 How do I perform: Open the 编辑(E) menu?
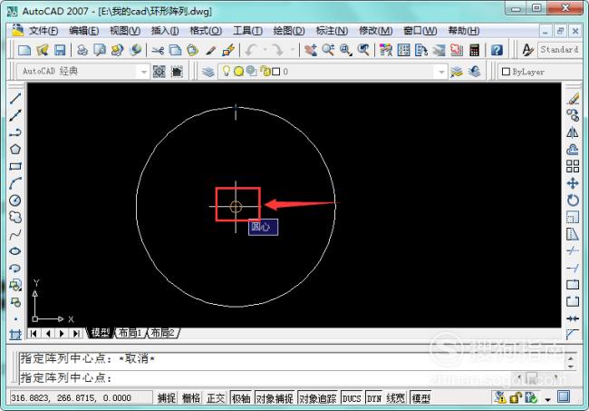[x=83, y=31]
